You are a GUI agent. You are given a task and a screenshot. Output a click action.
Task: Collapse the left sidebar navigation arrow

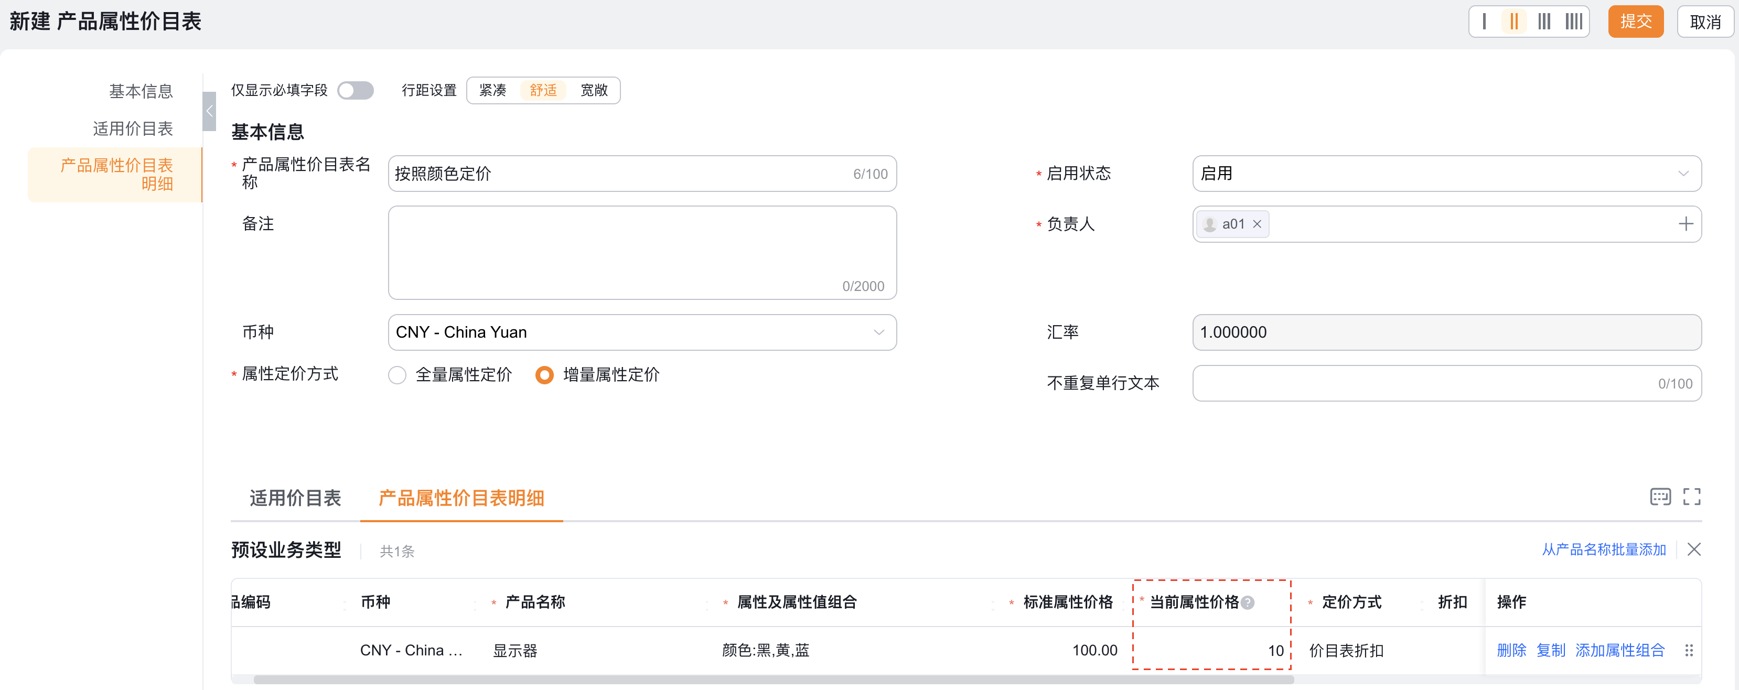point(209,111)
